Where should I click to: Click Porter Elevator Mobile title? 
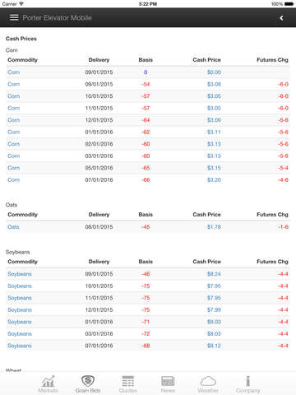(x=57, y=17)
